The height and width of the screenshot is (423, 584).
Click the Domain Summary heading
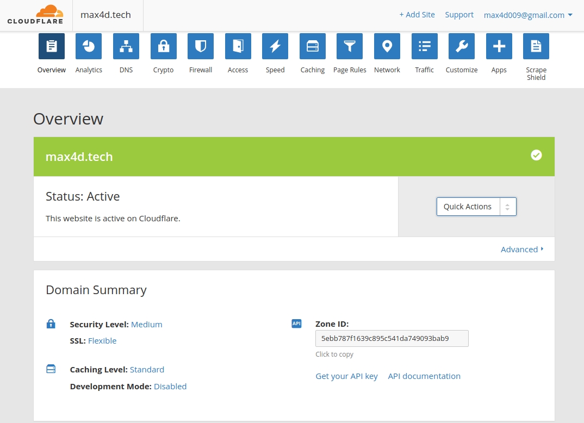[96, 290]
